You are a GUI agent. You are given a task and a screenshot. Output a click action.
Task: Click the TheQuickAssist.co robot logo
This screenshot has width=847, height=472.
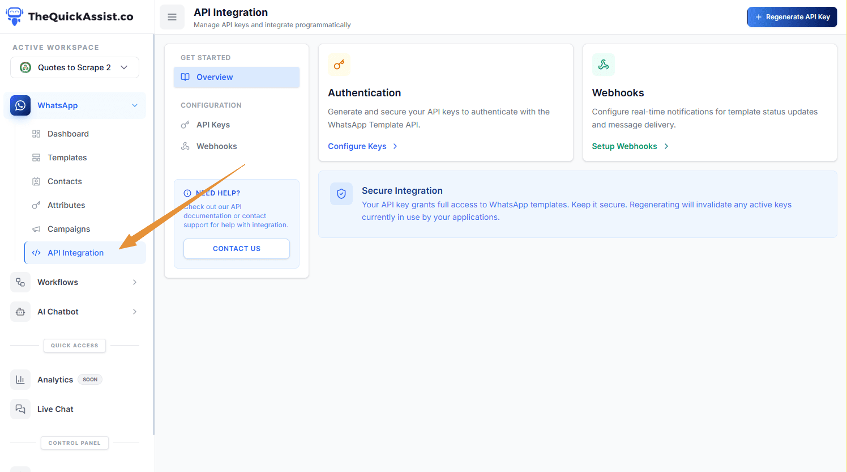[x=14, y=16]
